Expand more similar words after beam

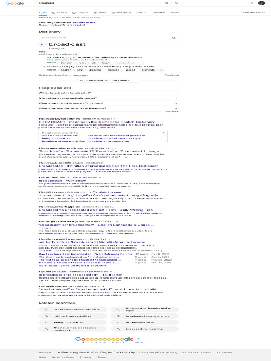click(x=141, y=63)
